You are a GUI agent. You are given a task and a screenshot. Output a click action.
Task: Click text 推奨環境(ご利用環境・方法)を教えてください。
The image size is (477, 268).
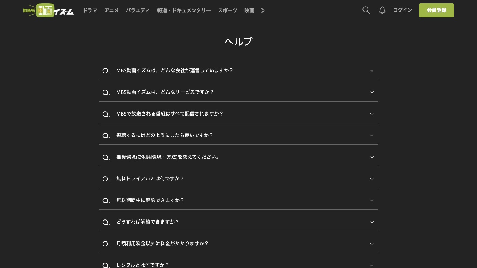(168, 157)
